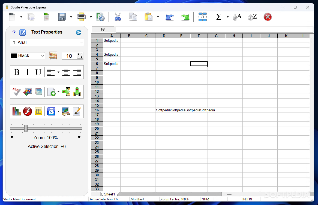This screenshot has width=318, height=205.
Task: Cut selection with scissors icon
Action: pyautogui.click(x=118, y=17)
